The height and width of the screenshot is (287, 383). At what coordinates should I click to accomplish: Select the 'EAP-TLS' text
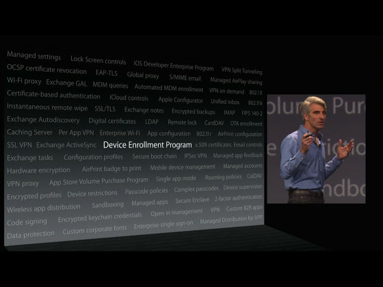point(107,72)
